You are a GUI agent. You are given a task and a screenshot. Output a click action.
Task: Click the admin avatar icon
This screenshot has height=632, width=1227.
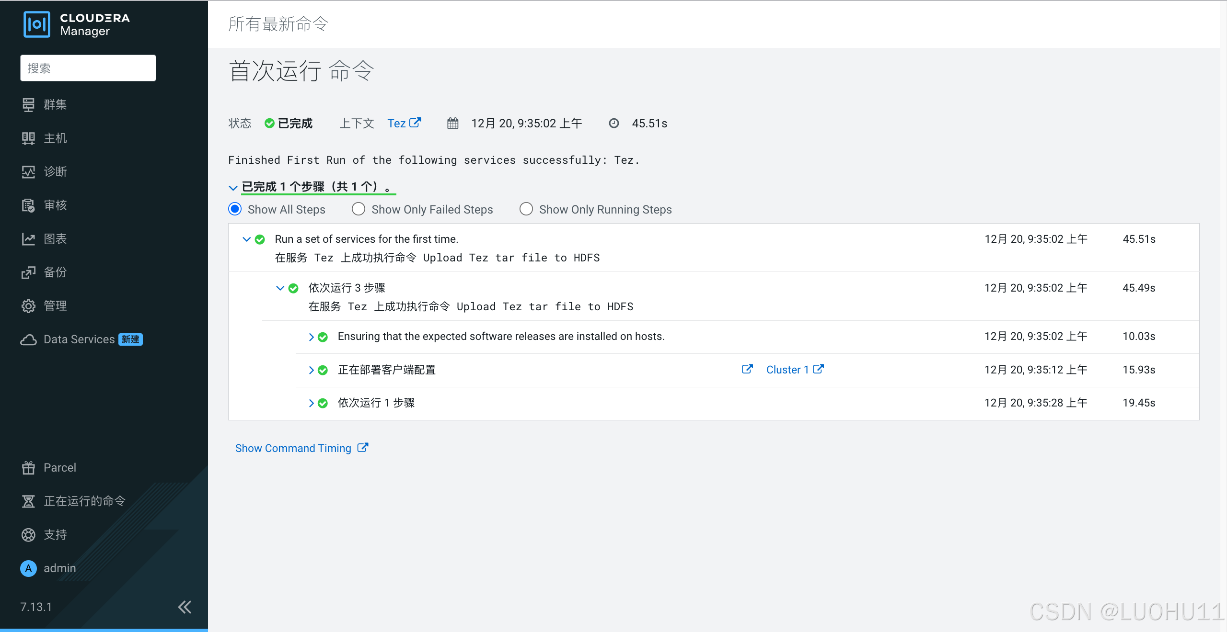pos(28,568)
